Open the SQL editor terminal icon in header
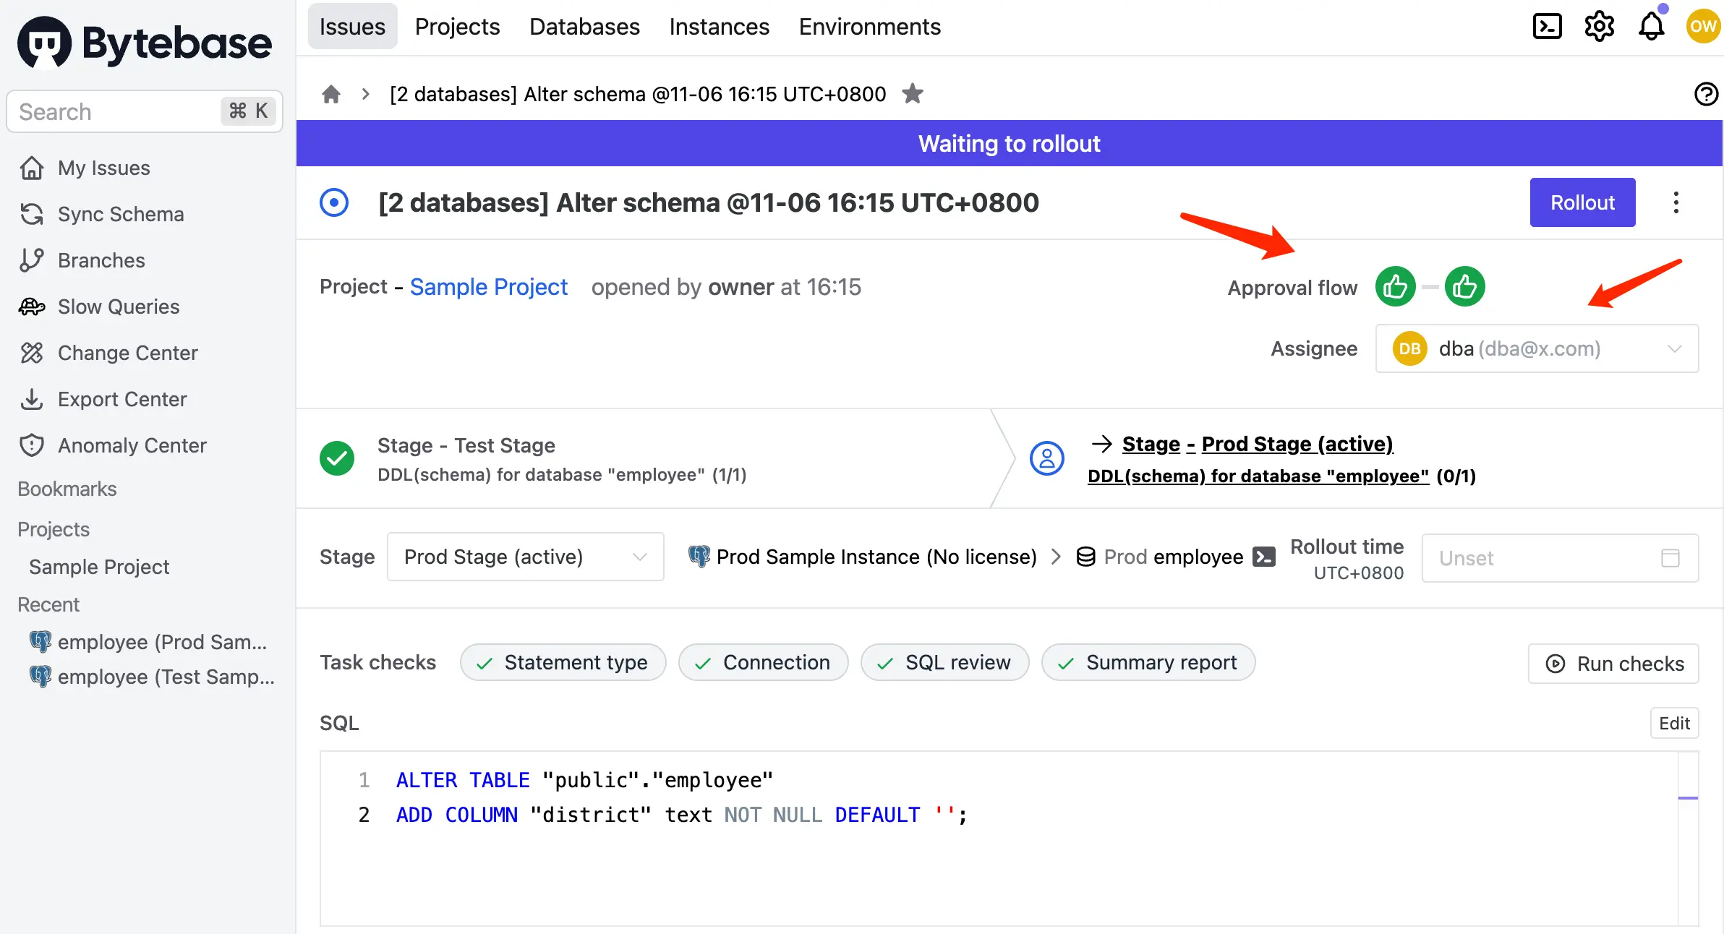This screenshot has height=934, width=1724. 1547,27
